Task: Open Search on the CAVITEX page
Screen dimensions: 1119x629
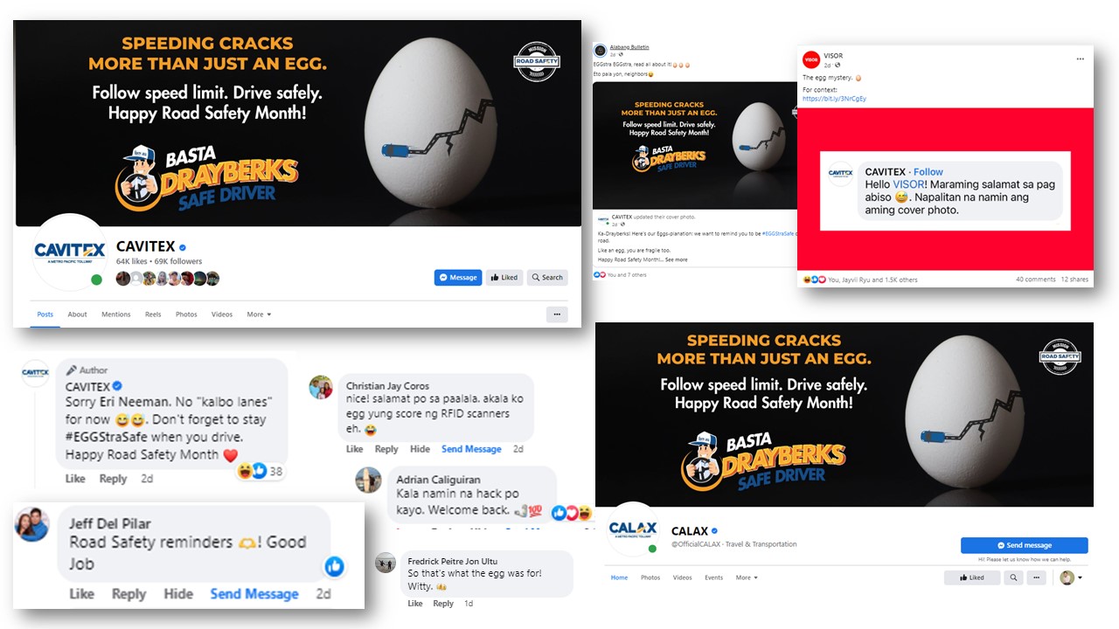Action: (547, 278)
